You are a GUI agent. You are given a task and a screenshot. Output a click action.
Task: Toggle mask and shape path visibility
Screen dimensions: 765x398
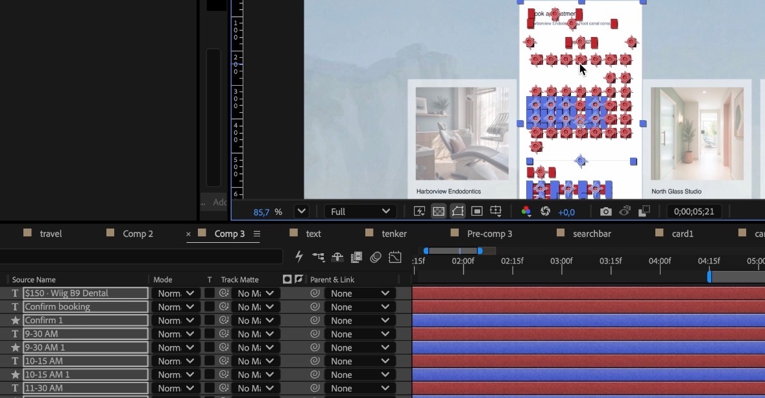click(x=457, y=211)
